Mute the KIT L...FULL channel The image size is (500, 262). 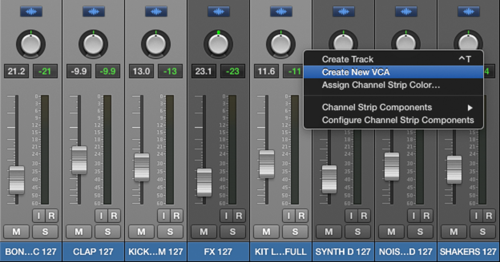pyautogui.click(x=266, y=232)
